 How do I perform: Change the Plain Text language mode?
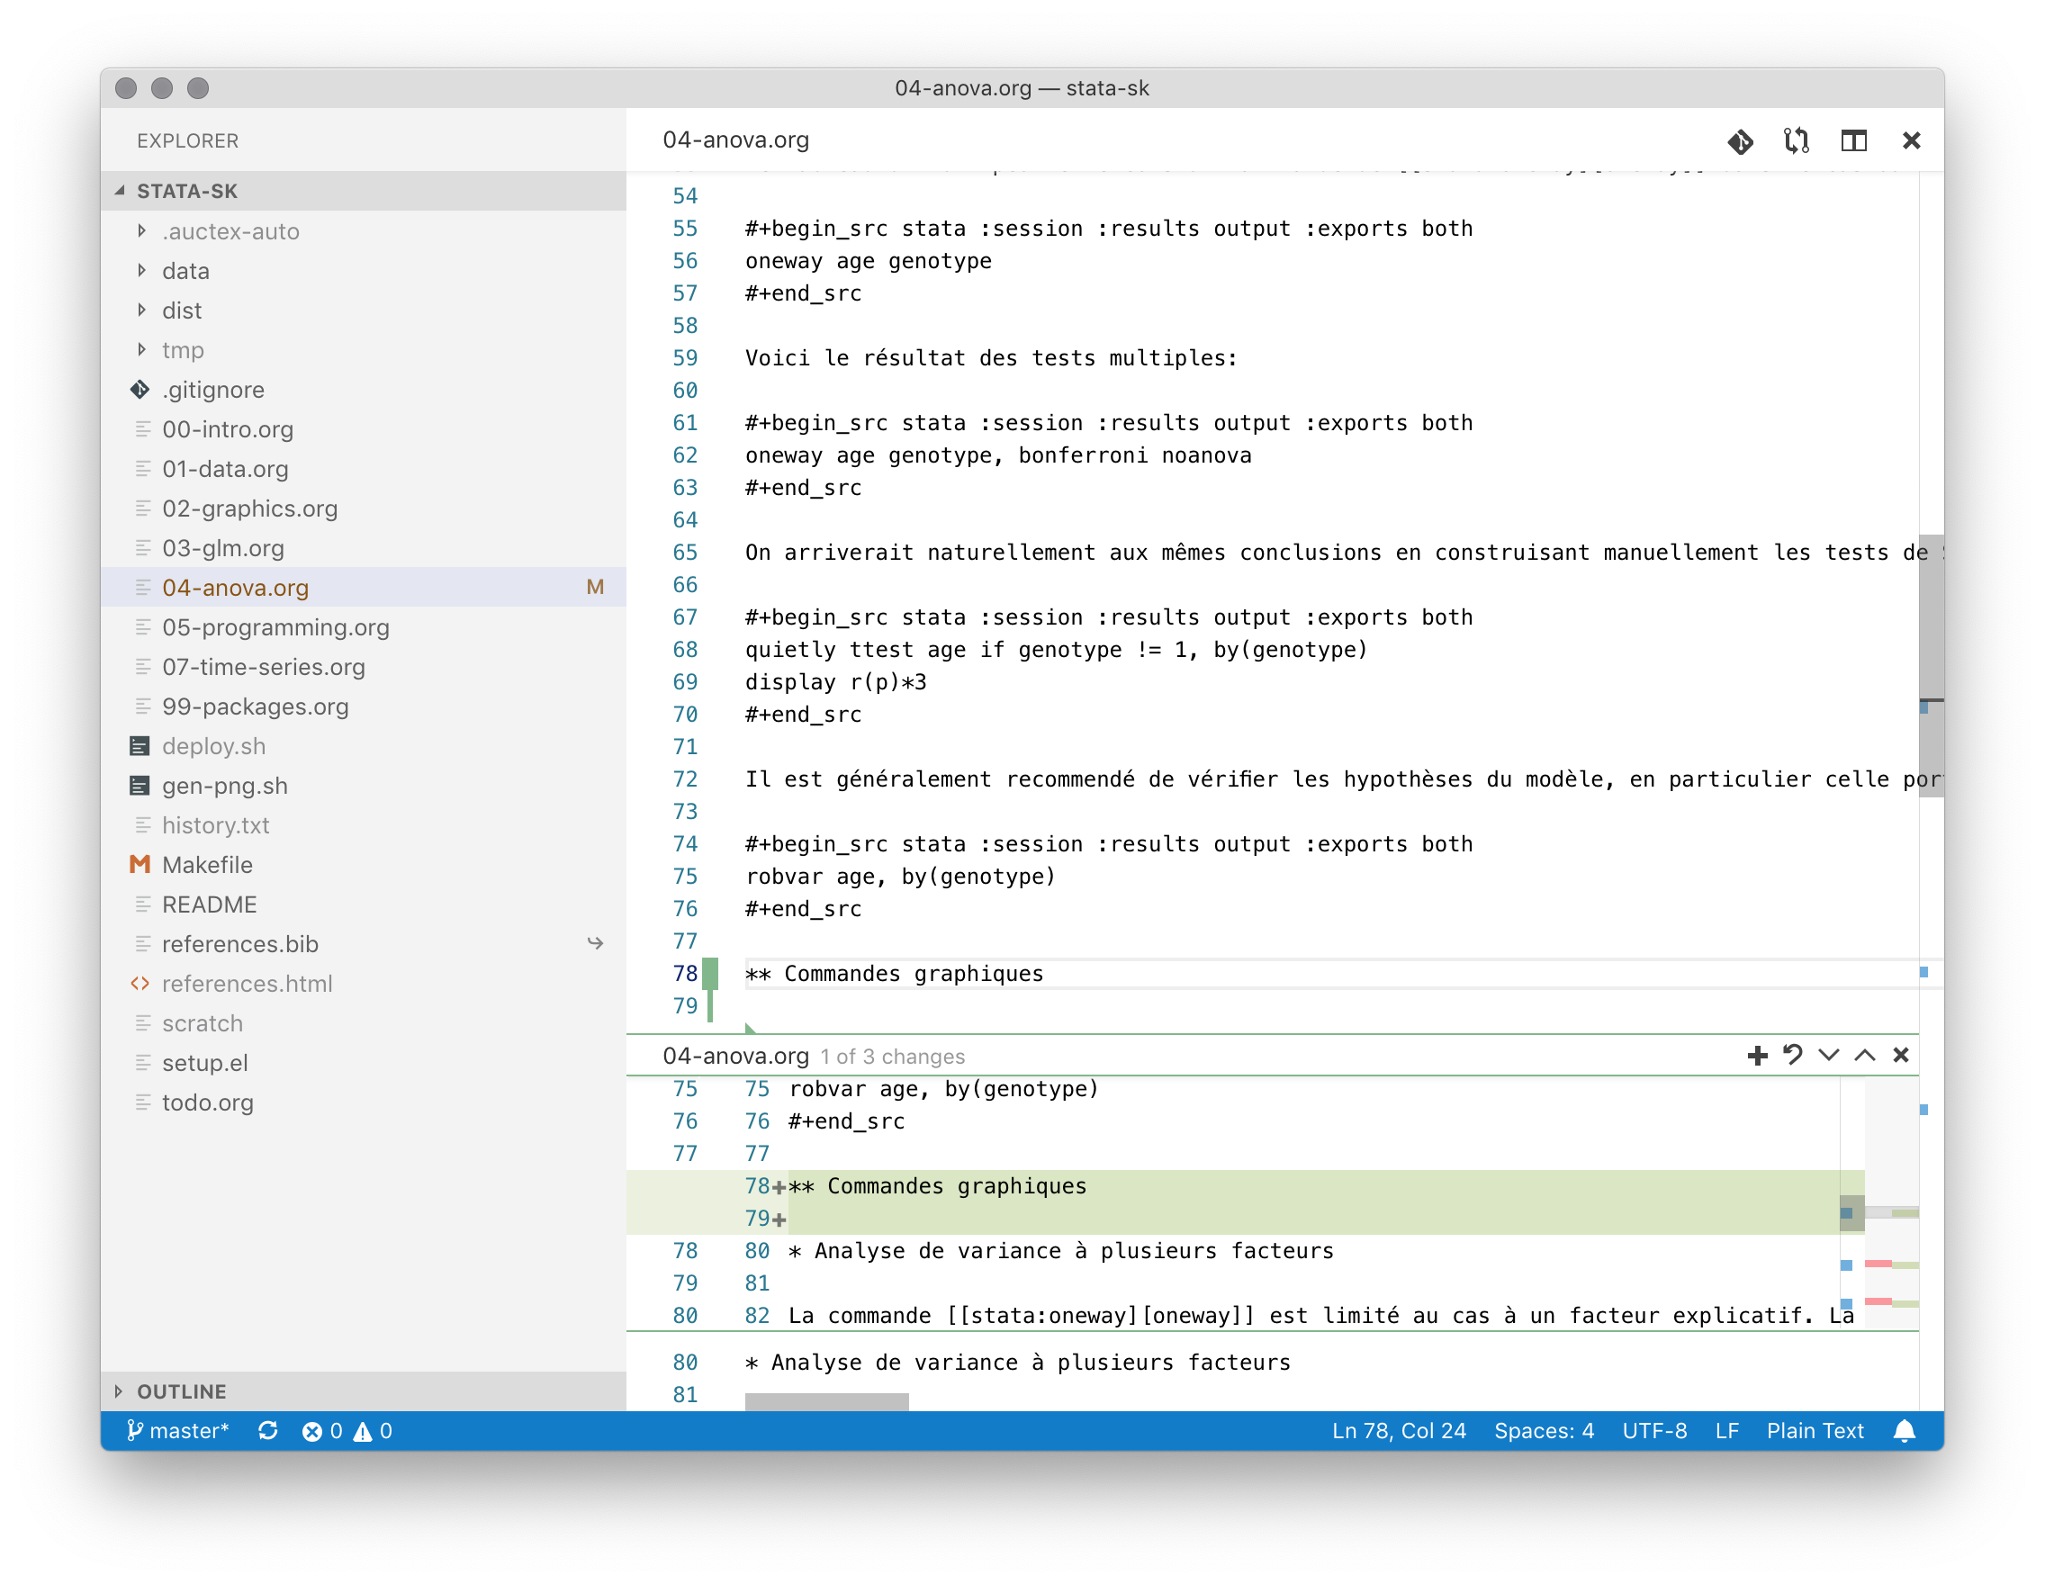(x=1815, y=1430)
